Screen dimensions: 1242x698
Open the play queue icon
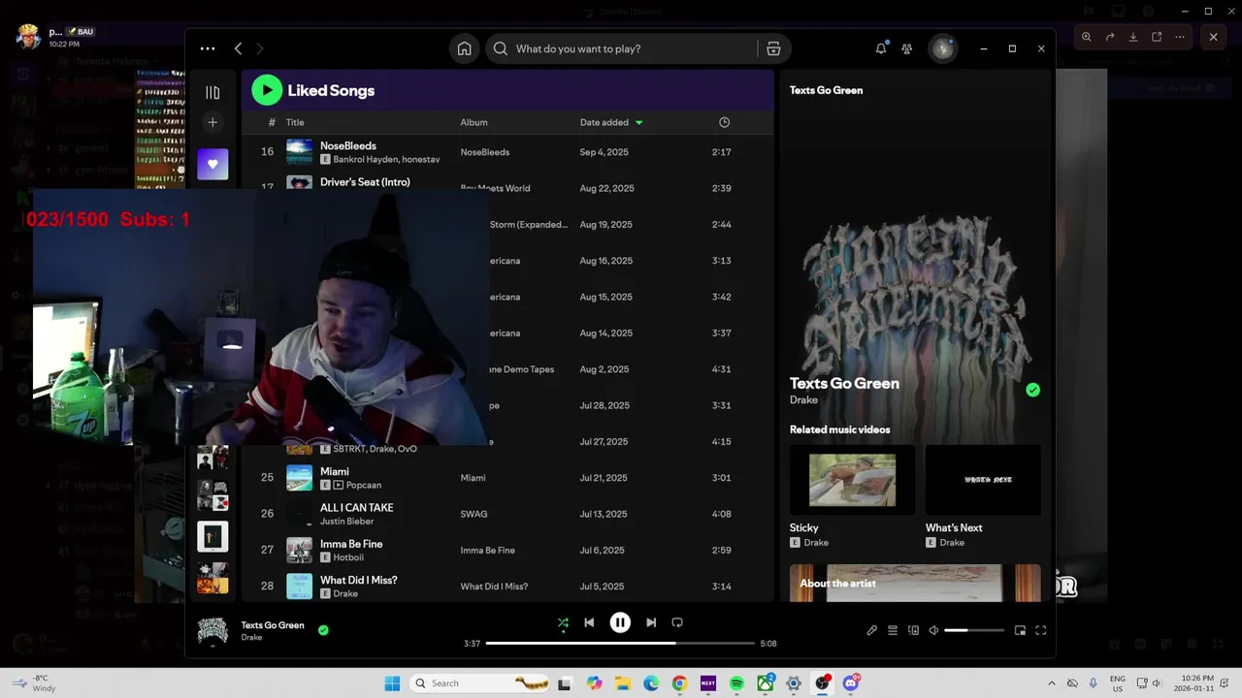[x=893, y=630]
